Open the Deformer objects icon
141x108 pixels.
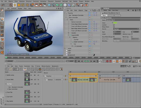pos(69,5)
